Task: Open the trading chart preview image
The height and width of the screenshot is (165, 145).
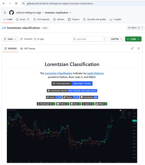Action: (72, 136)
